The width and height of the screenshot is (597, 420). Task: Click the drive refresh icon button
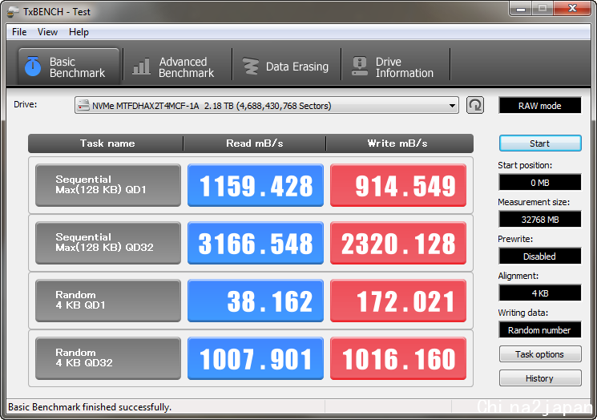(x=474, y=105)
